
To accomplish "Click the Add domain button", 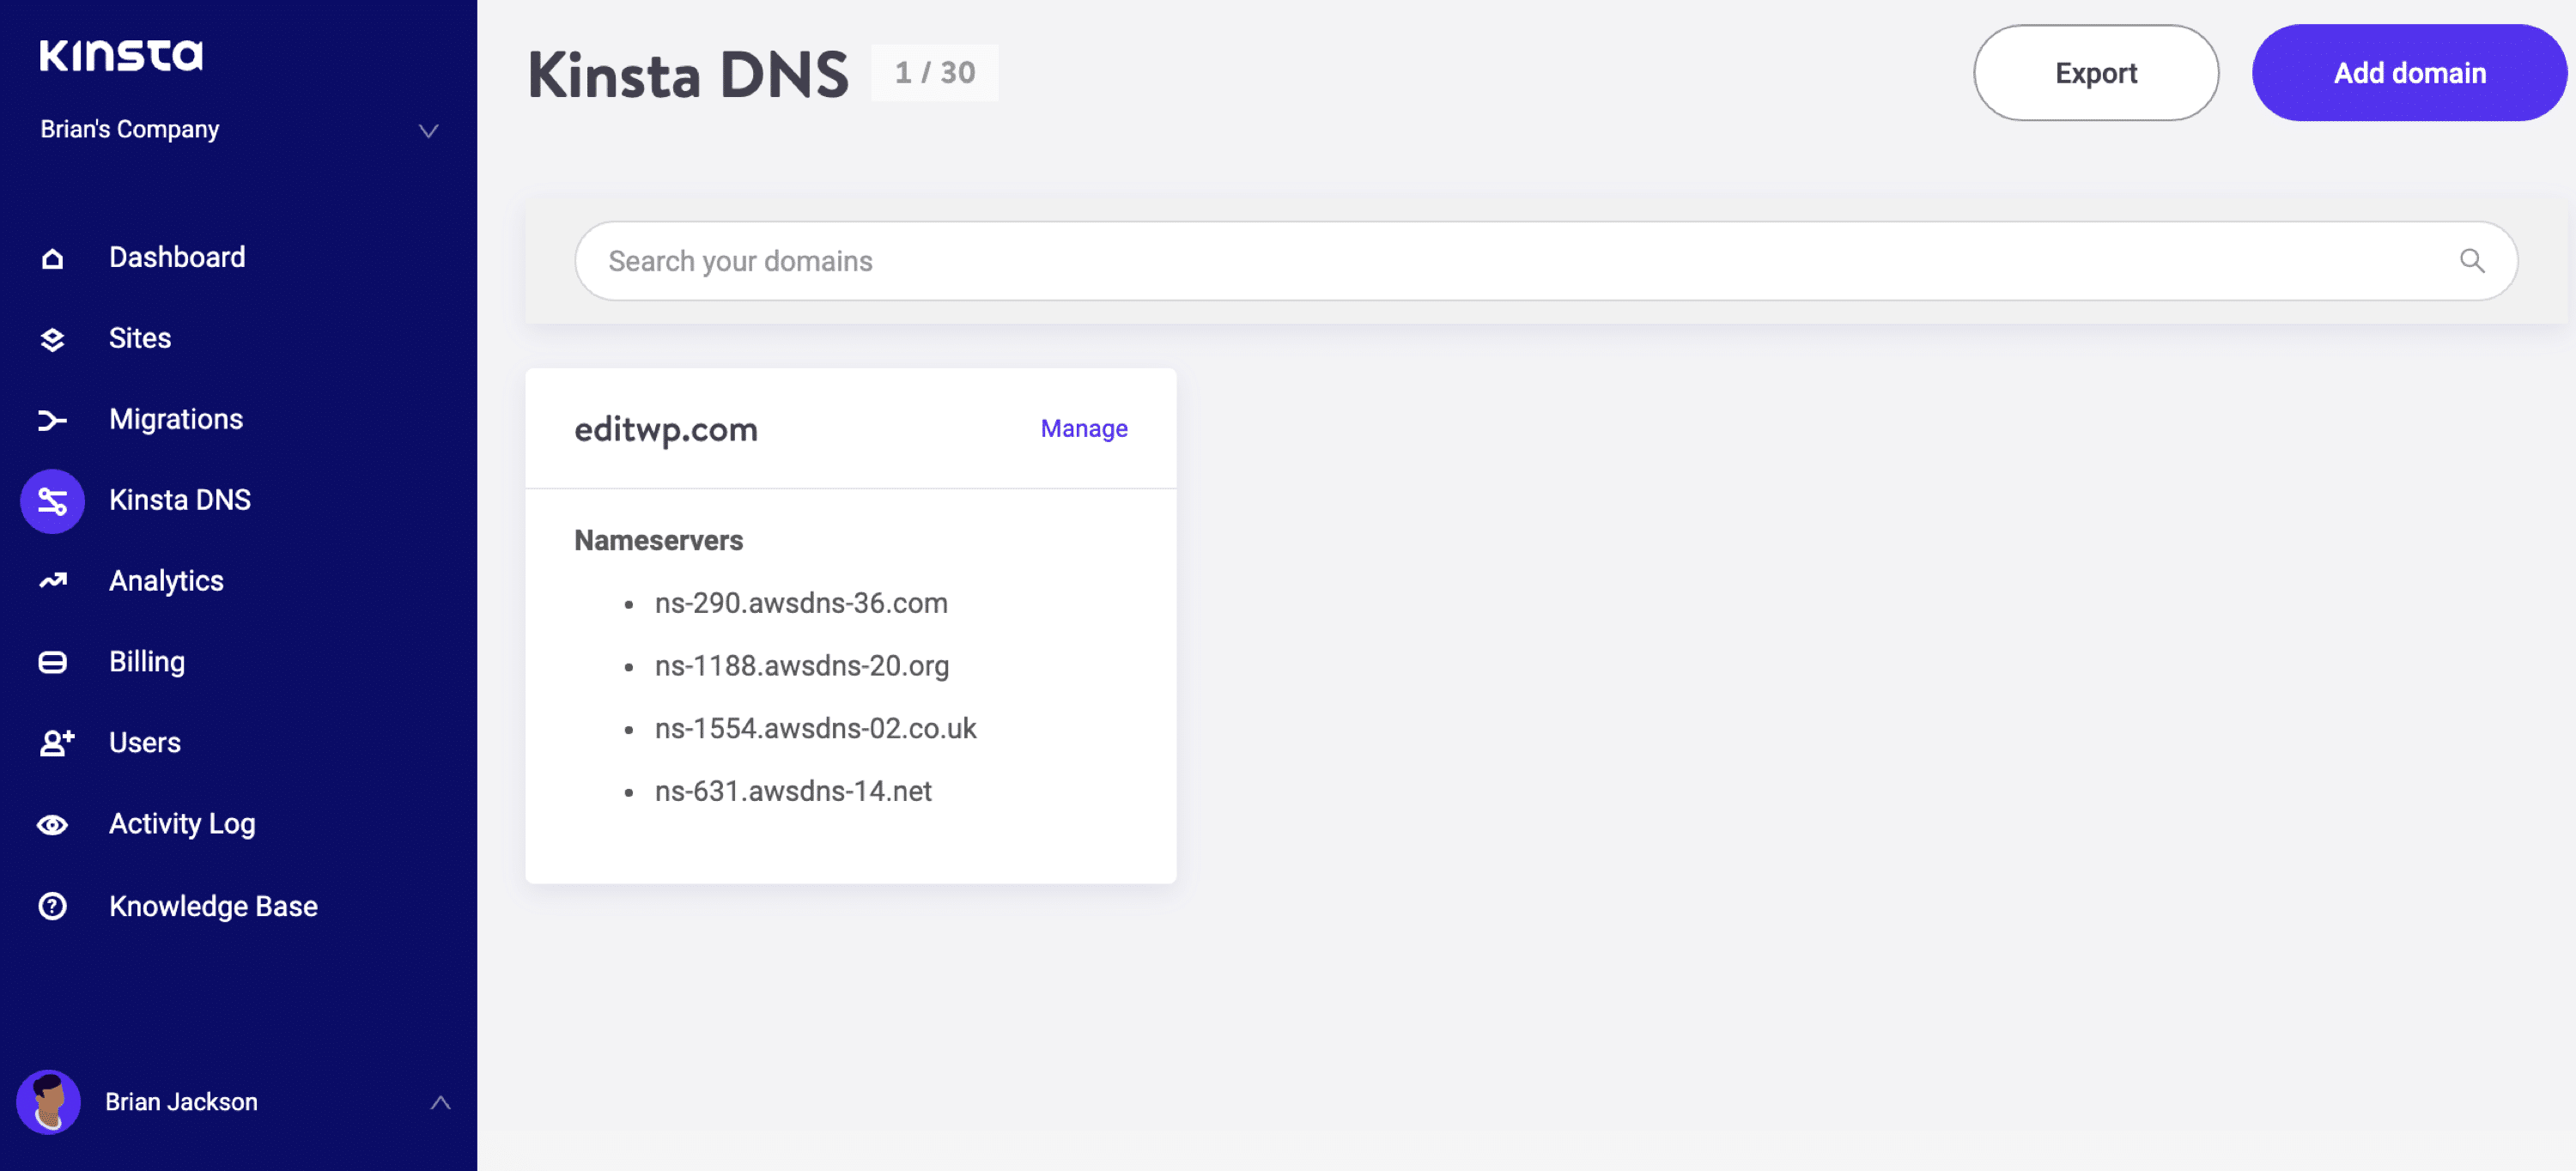I will [x=2412, y=72].
